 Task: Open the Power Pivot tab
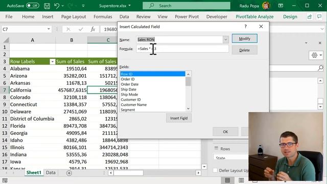click(x=186, y=17)
